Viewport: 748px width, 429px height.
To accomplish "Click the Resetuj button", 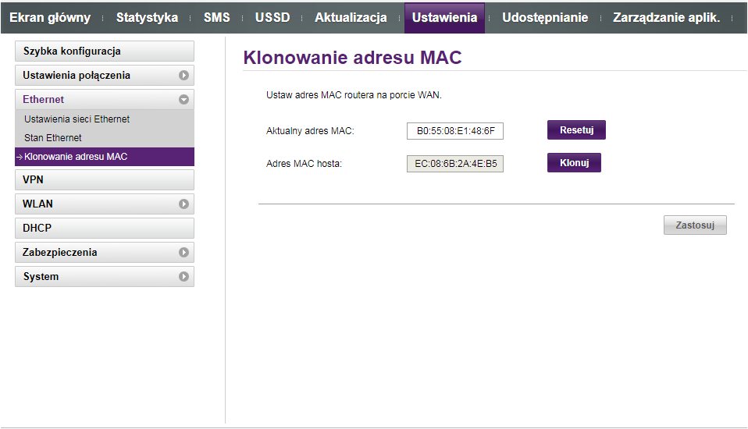I will tap(576, 130).
